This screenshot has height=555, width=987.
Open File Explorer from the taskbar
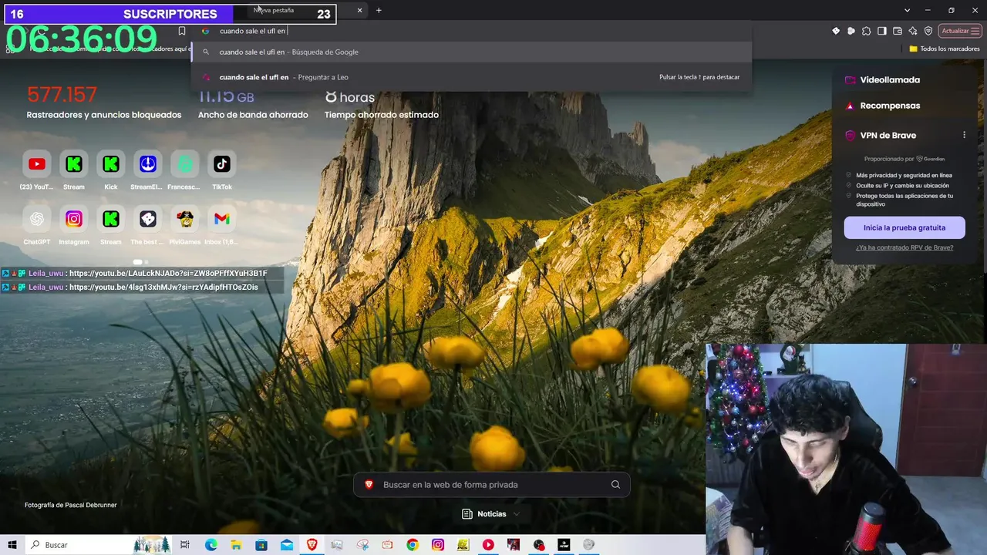236,545
